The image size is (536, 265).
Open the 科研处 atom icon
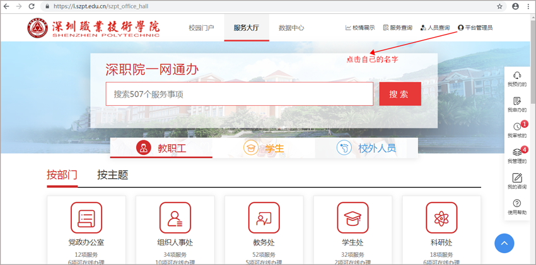point(441,218)
